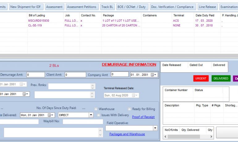The height and width of the screenshot is (142, 238).
Task: Open the Assessment Petitions tab
Action: [x=82, y=7]
